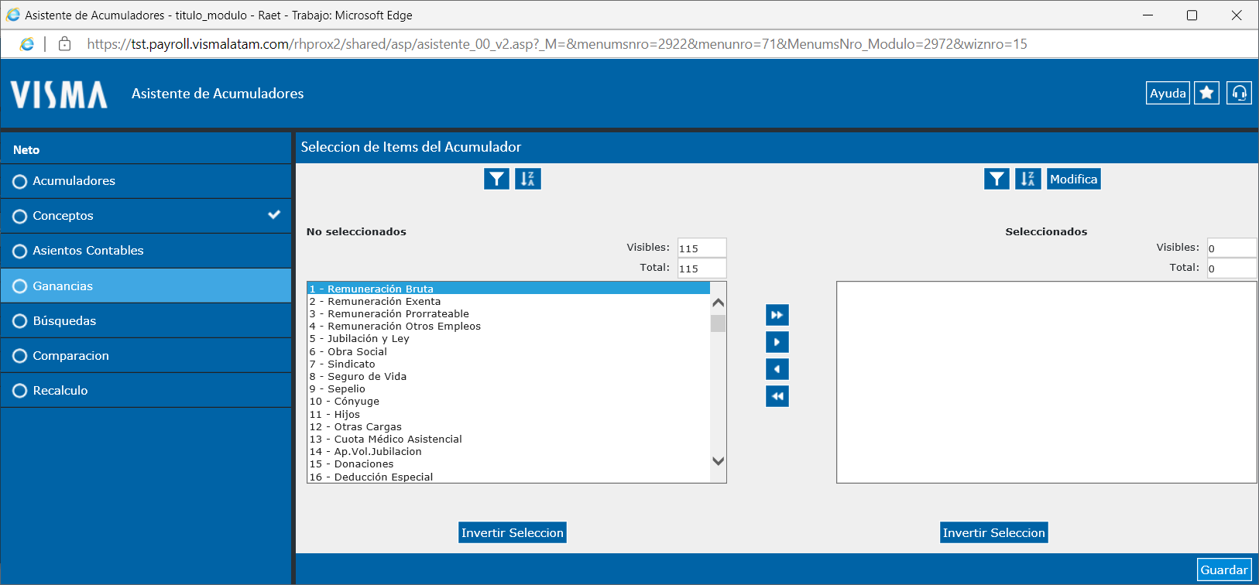Image resolution: width=1259 pixels, height=585 pixels.
Task: Open support headset icon
Action: coord(1239,93)
